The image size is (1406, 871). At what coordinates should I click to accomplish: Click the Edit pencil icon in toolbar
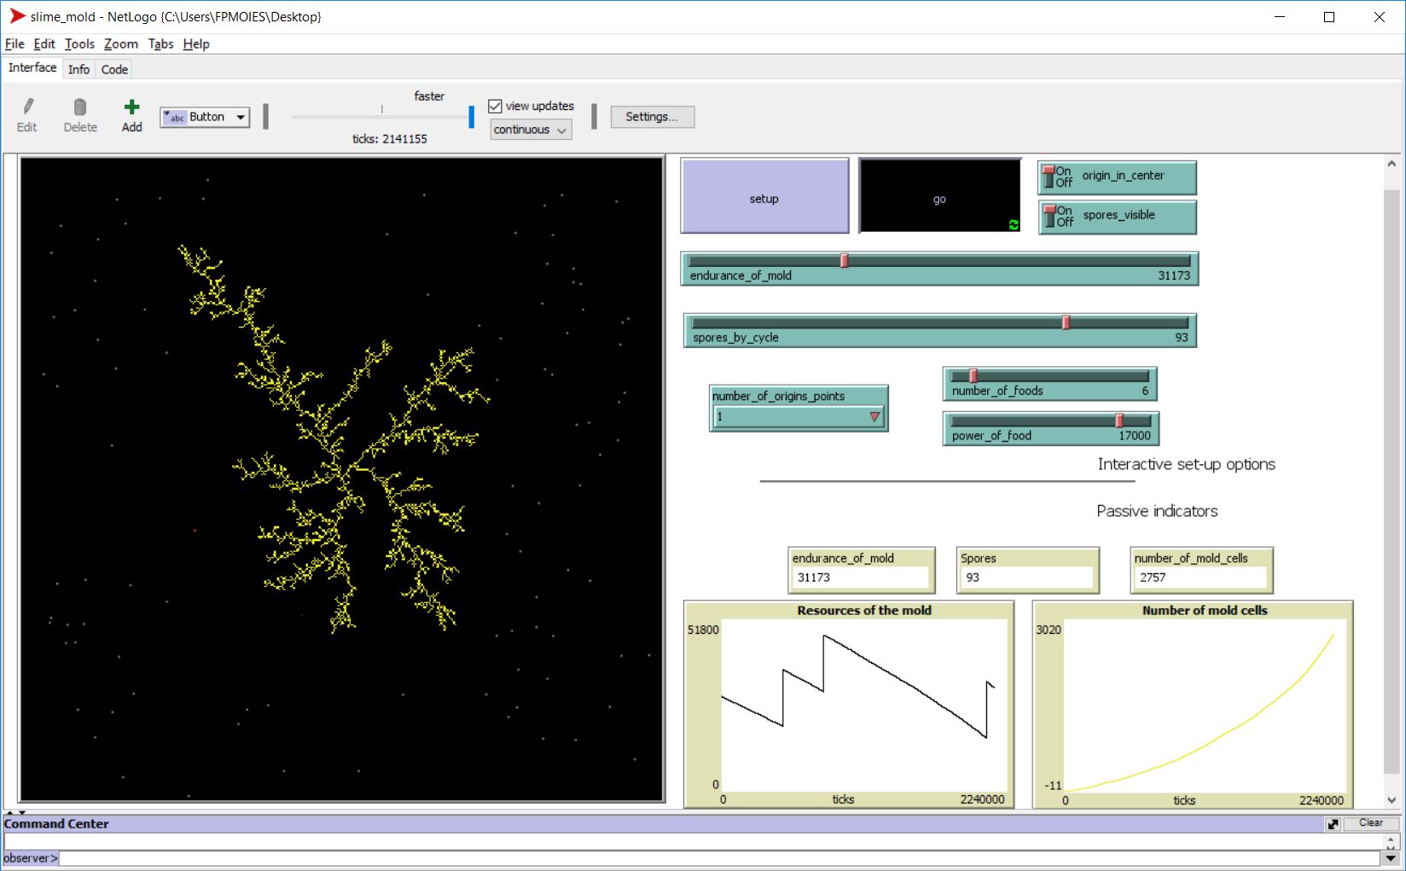click(27, 107)
